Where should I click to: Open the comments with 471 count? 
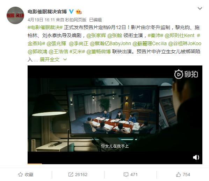[130, 174]
